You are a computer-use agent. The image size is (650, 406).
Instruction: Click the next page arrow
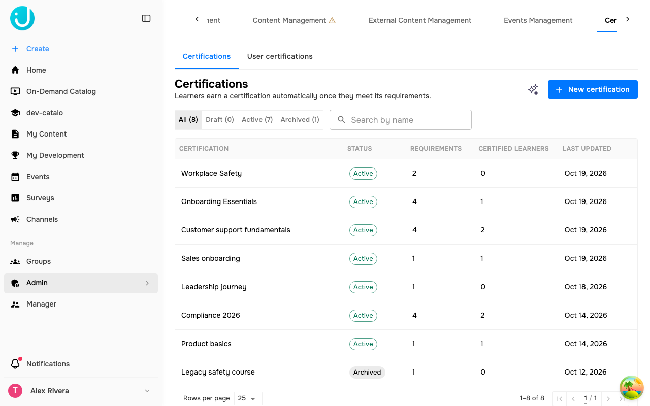(608, 398)
